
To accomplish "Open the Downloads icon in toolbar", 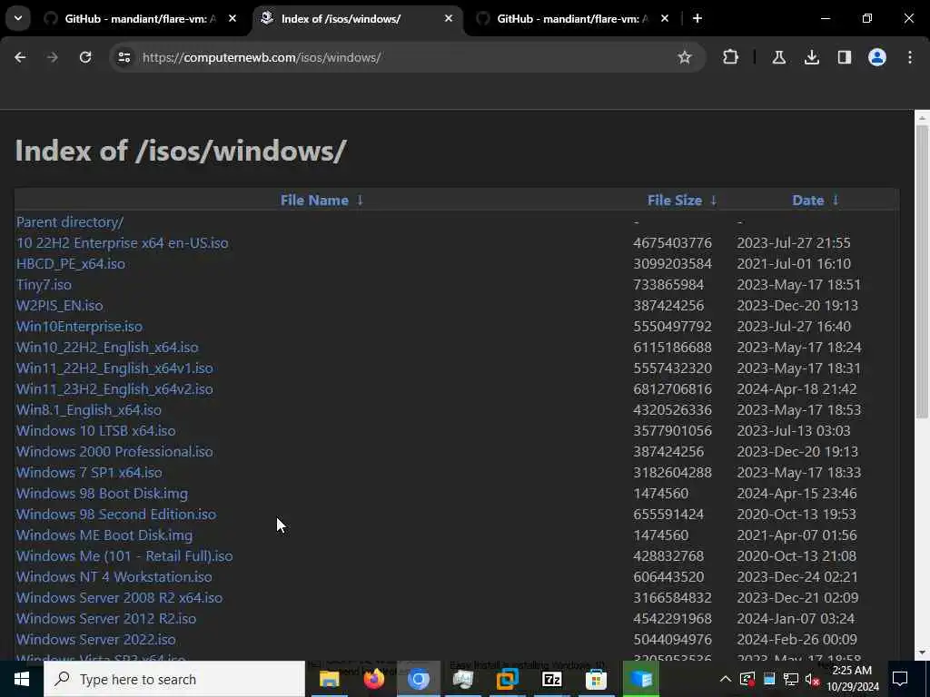I will point(811,57).
